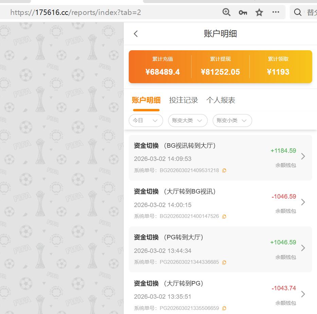
Task: Bookmark this page using the star icon
Action: 259,12
